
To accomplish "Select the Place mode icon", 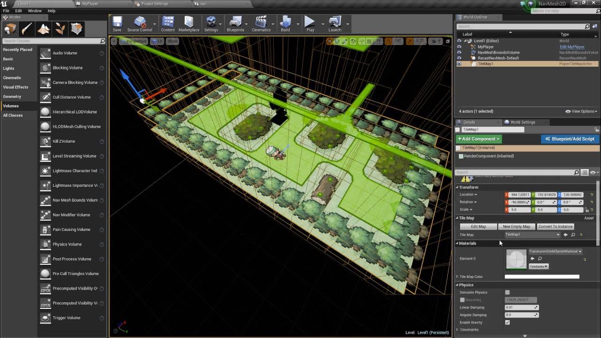I will pos(10,29).
